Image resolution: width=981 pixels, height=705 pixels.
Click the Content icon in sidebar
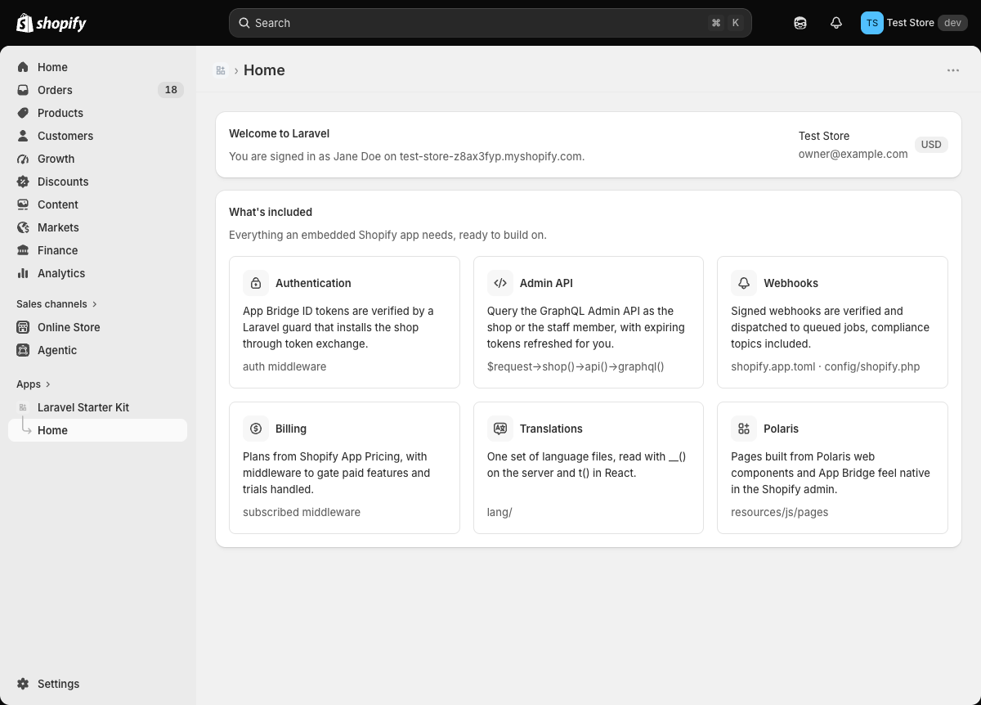click(23, 204)
